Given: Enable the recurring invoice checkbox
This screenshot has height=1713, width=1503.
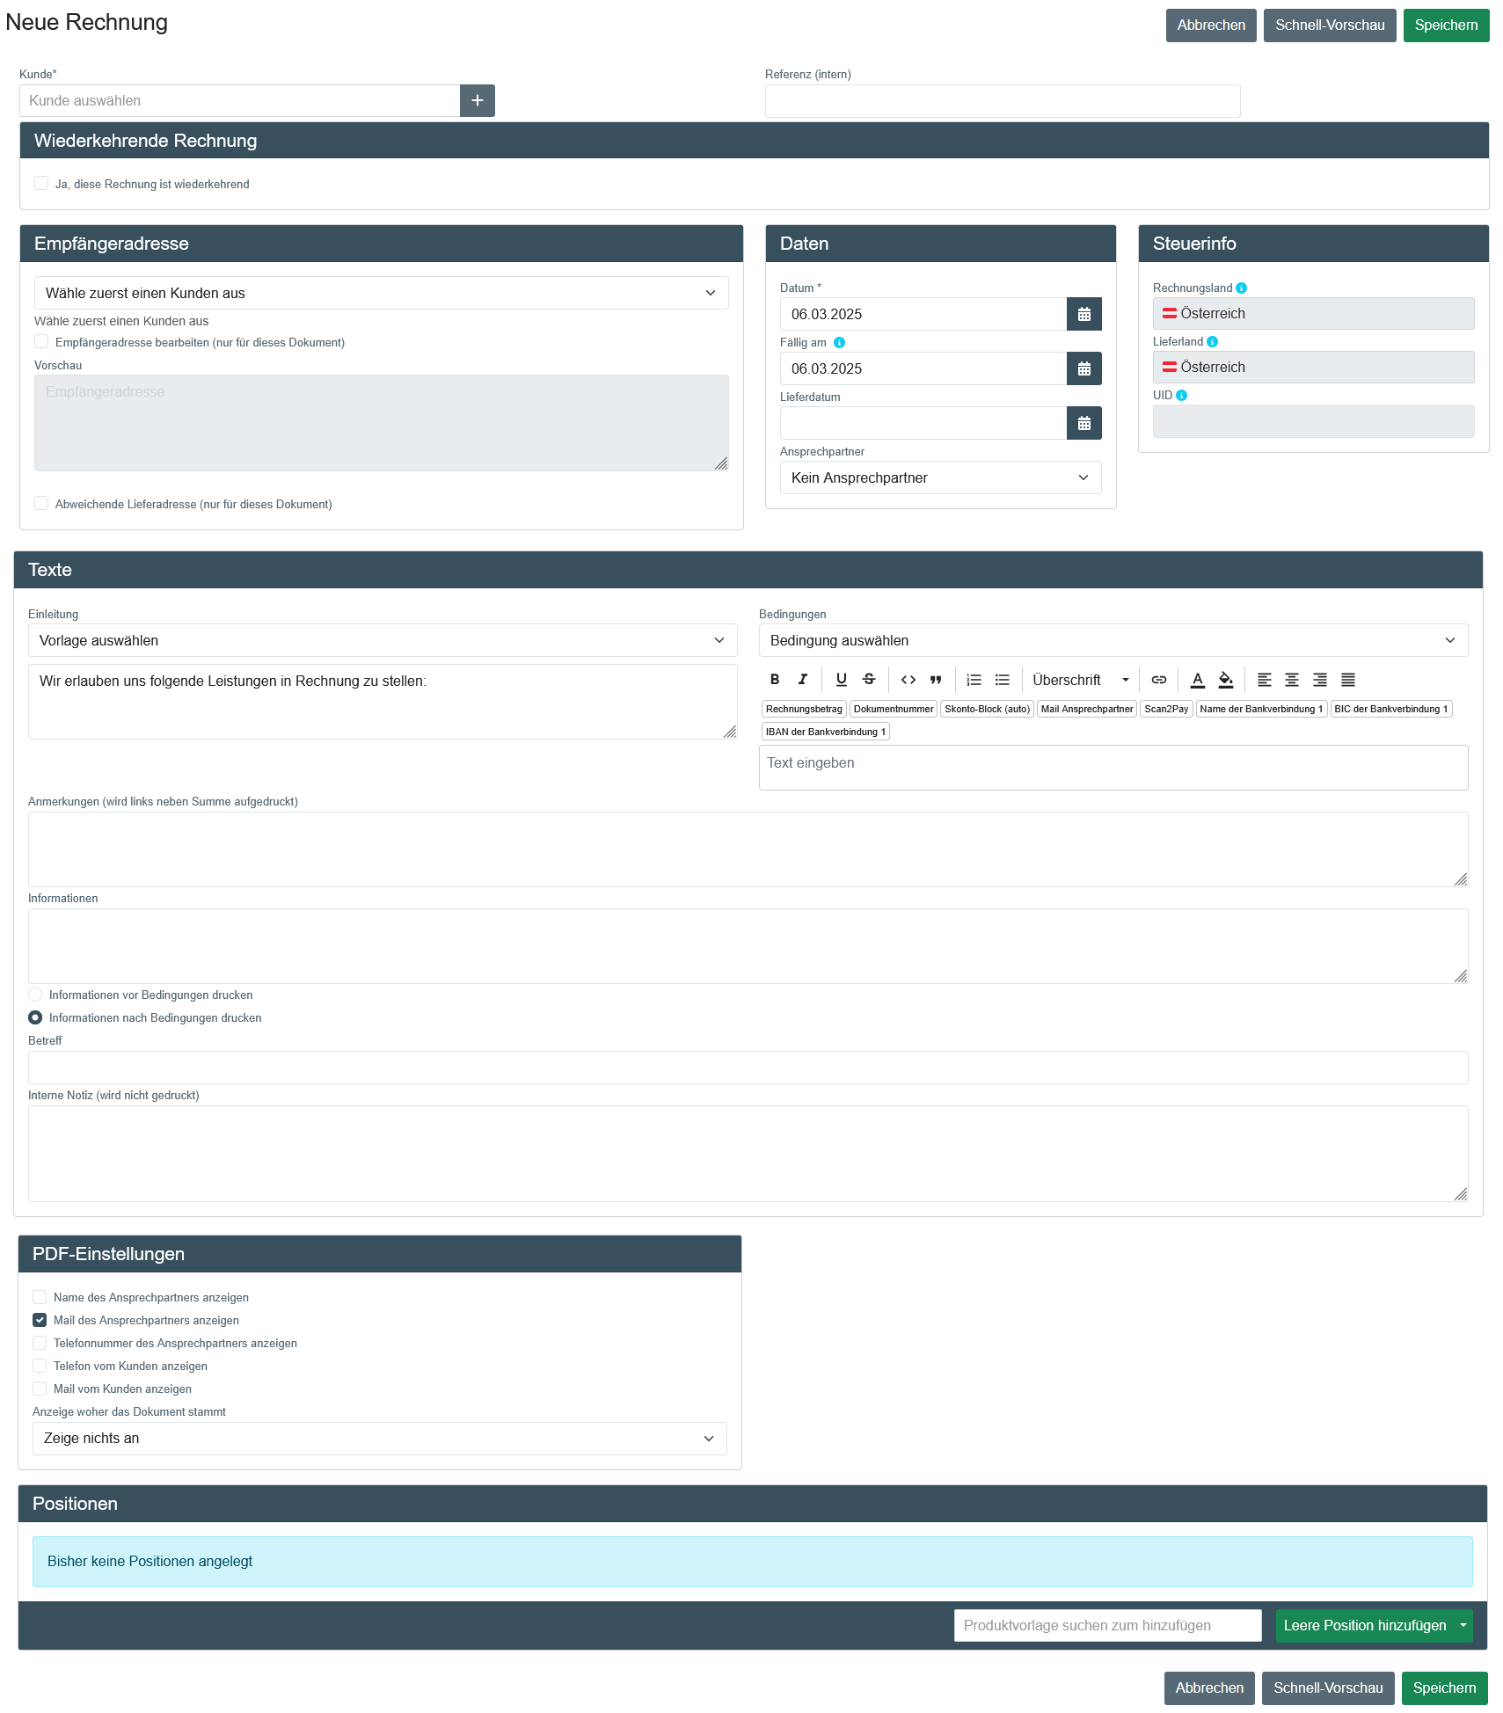Looking at the screenshot, I should (41, 183).
